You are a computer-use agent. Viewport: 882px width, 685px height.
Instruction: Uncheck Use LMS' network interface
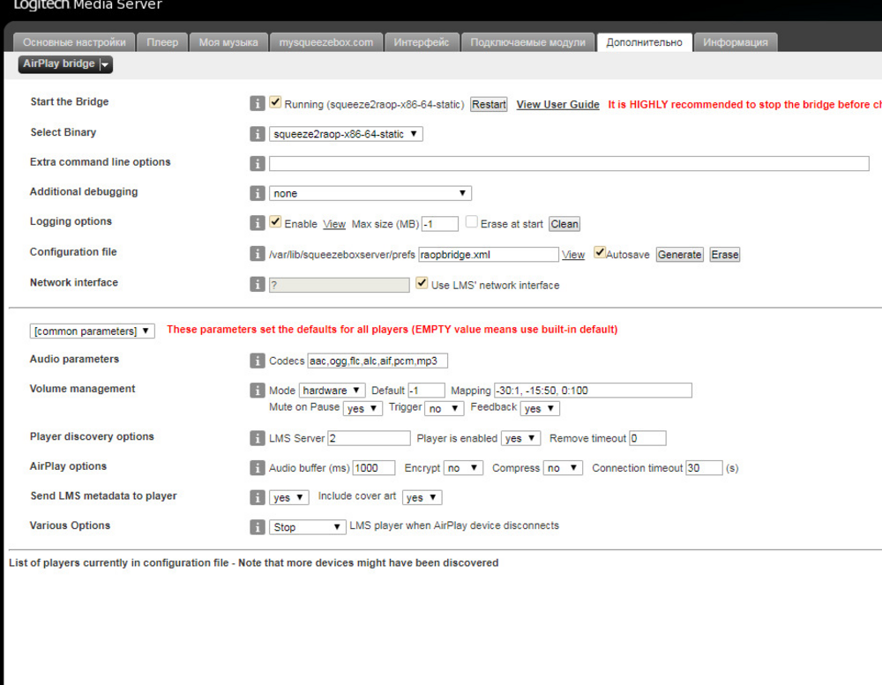point(422,283)
